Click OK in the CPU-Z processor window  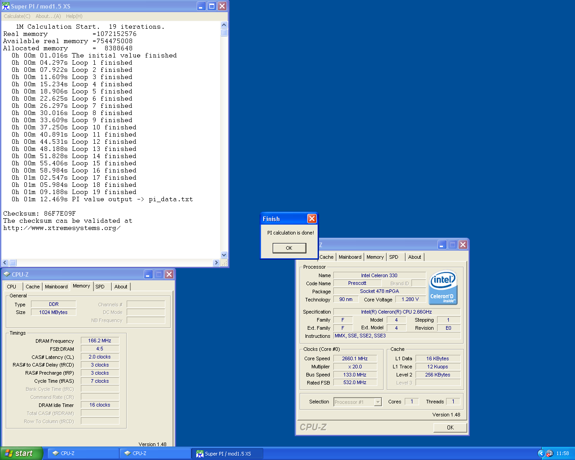[x=450, y=428]
